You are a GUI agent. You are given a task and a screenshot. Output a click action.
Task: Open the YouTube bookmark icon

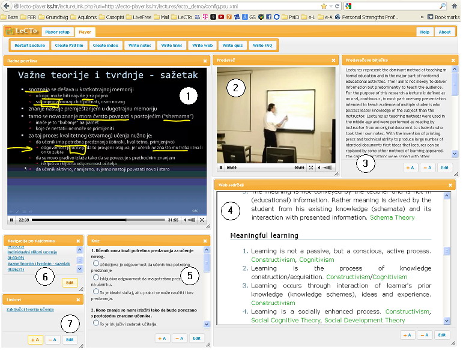click(221, 17)
